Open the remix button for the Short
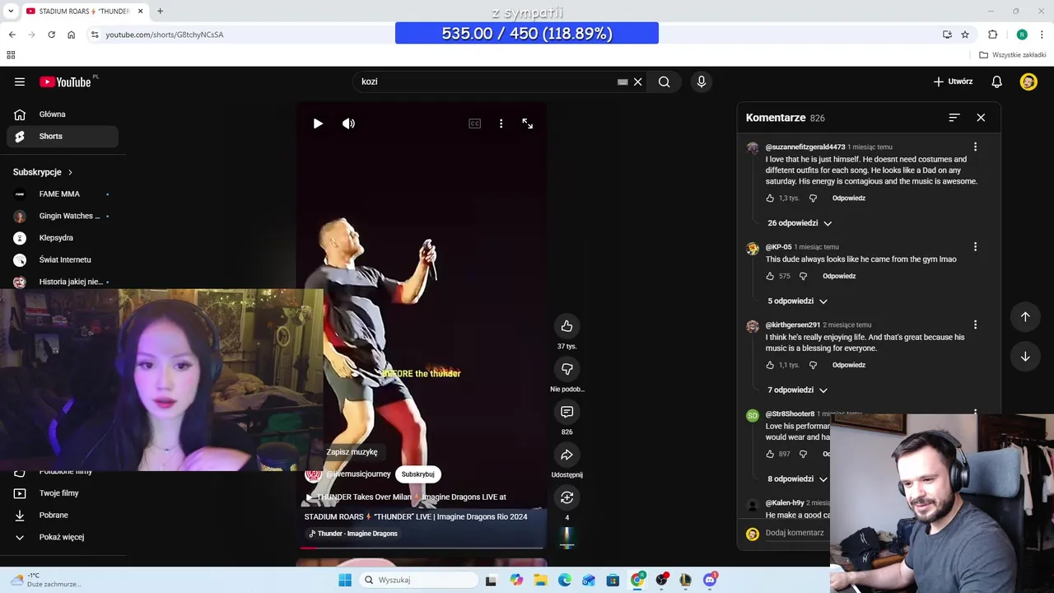The width and height of the screenshot is (1054, 593). click(567, 497)
